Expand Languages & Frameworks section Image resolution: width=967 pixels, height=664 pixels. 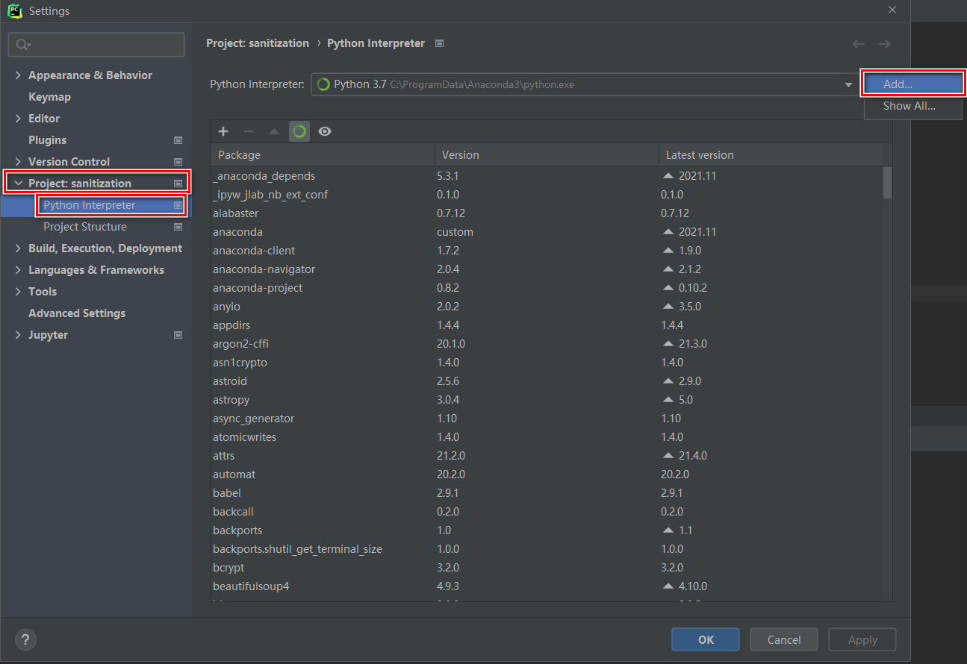19,270
